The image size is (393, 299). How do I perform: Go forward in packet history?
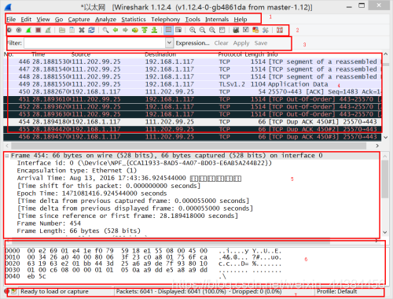click(125, 30)
